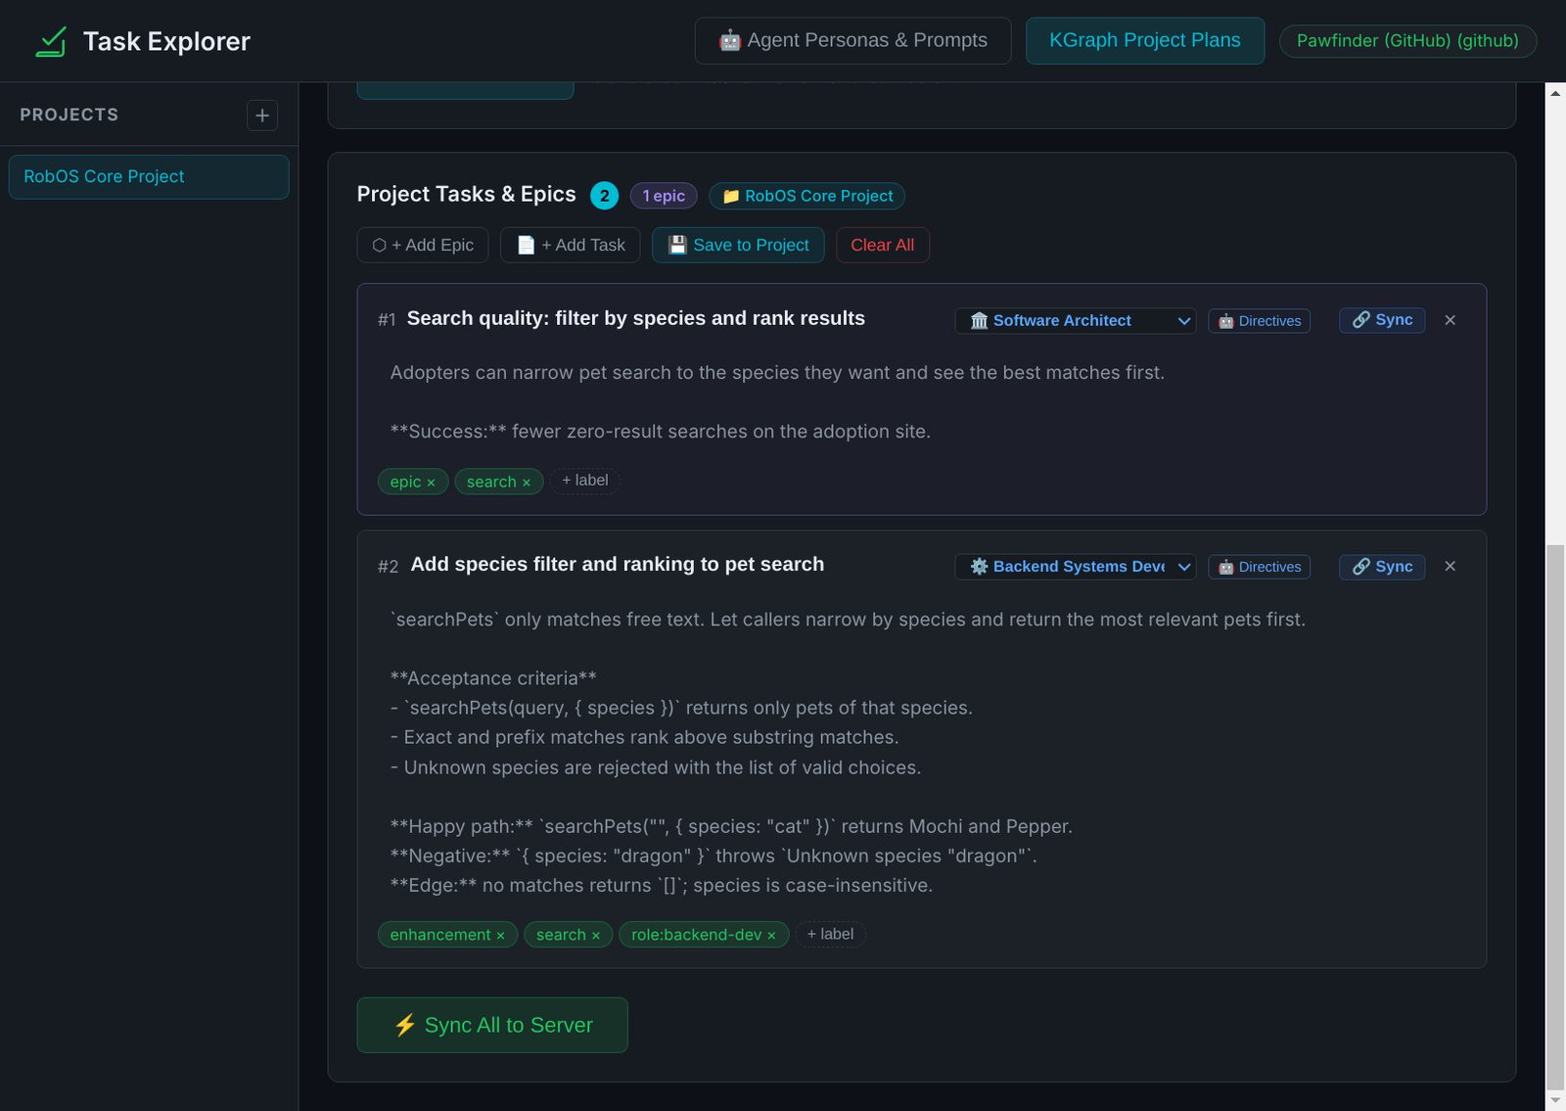Click the task count badge showing 2
The image size is (1566, 1111).
(604, 196)
